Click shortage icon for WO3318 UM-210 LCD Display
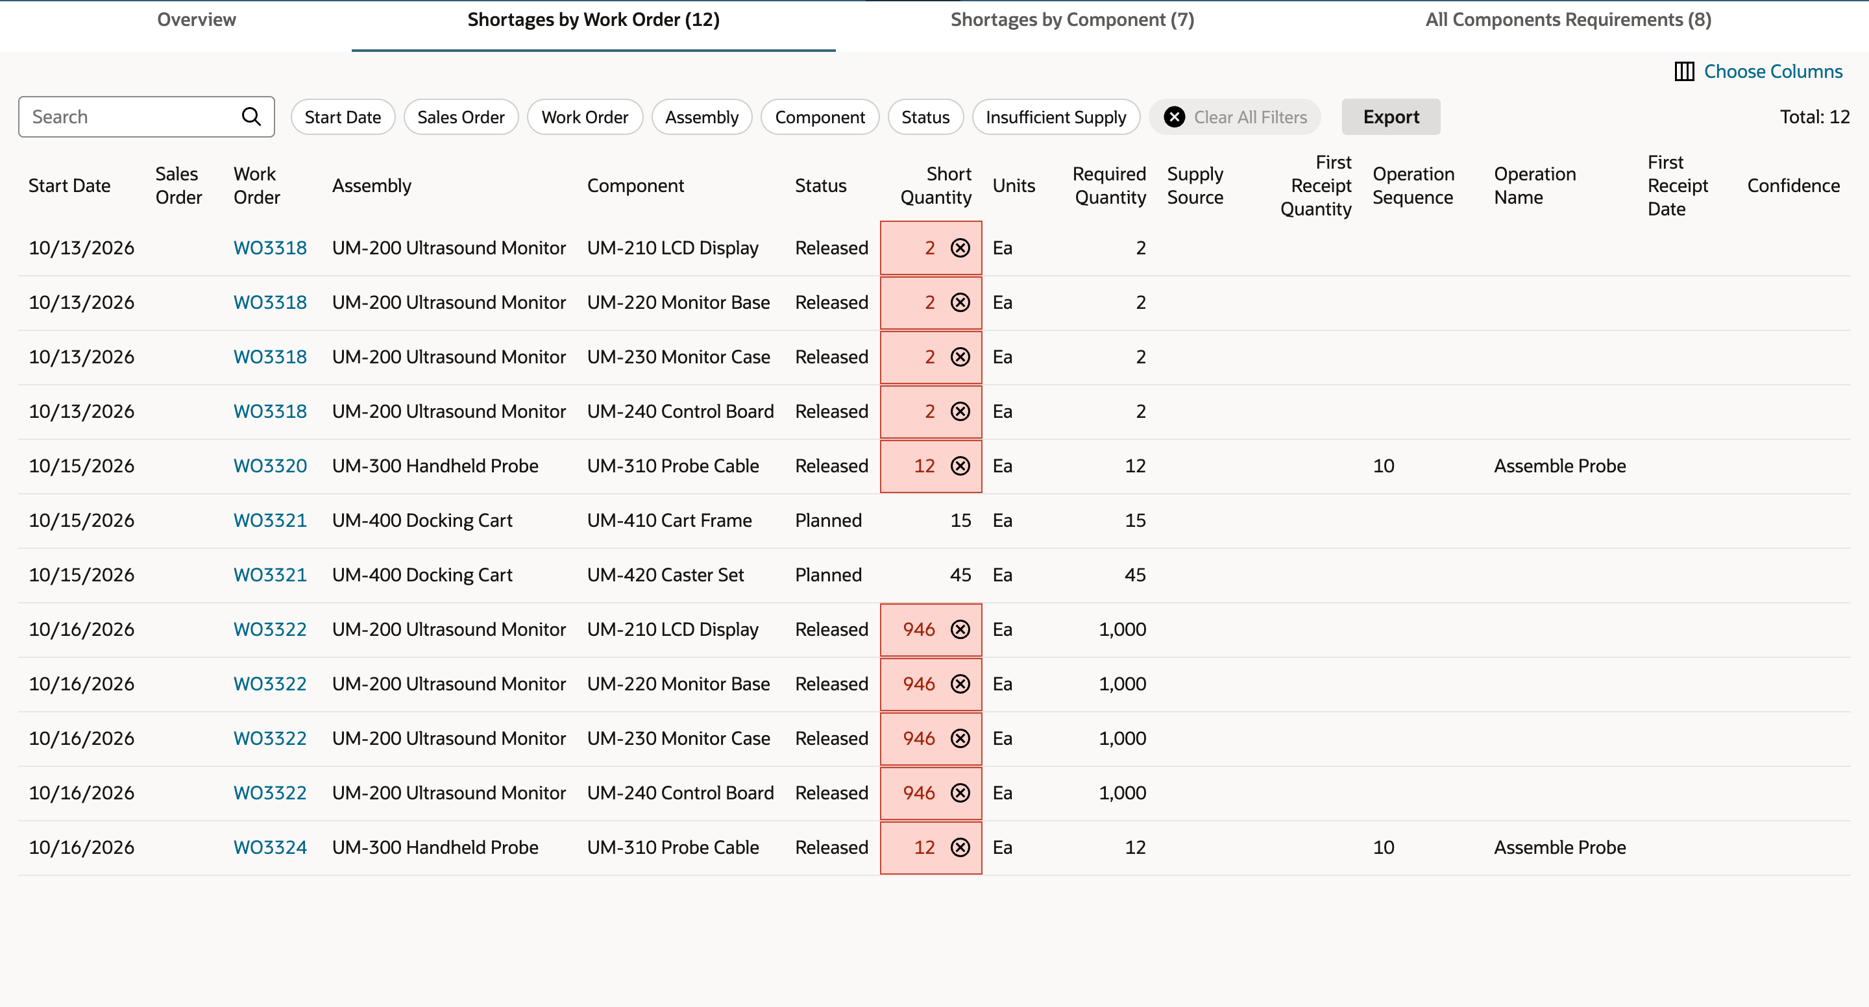The image size is (1869, 1007). (x=960, y=248)
